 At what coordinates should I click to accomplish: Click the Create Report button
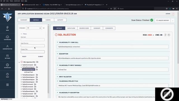click(x=163, y=20)
